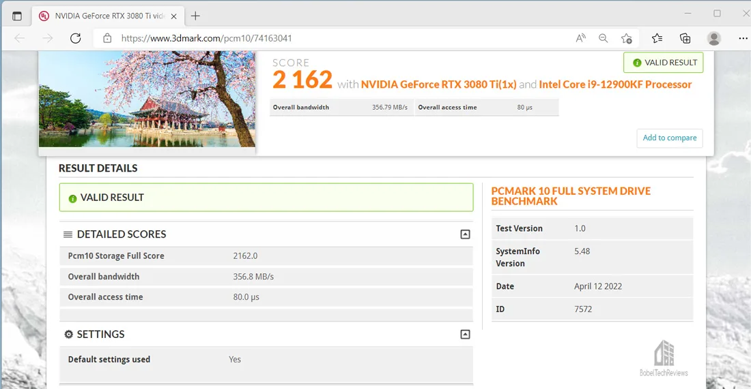
Task: Select the April 12 2022 date
Action: coord(598,286)
